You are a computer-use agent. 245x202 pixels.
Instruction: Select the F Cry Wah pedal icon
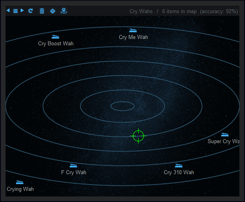point(73,165)
